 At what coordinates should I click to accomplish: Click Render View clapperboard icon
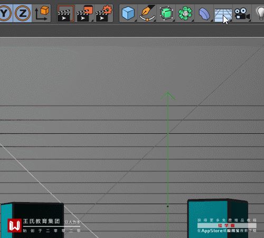tap(65, 13)
